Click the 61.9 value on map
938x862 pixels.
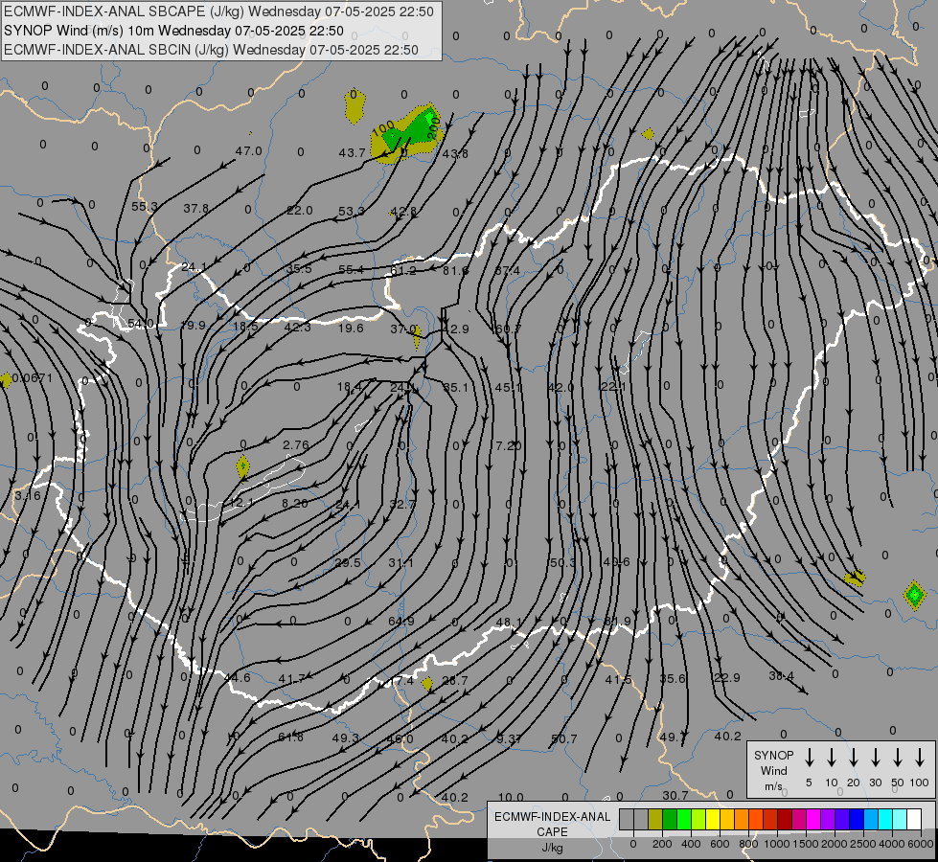(617, 622)
